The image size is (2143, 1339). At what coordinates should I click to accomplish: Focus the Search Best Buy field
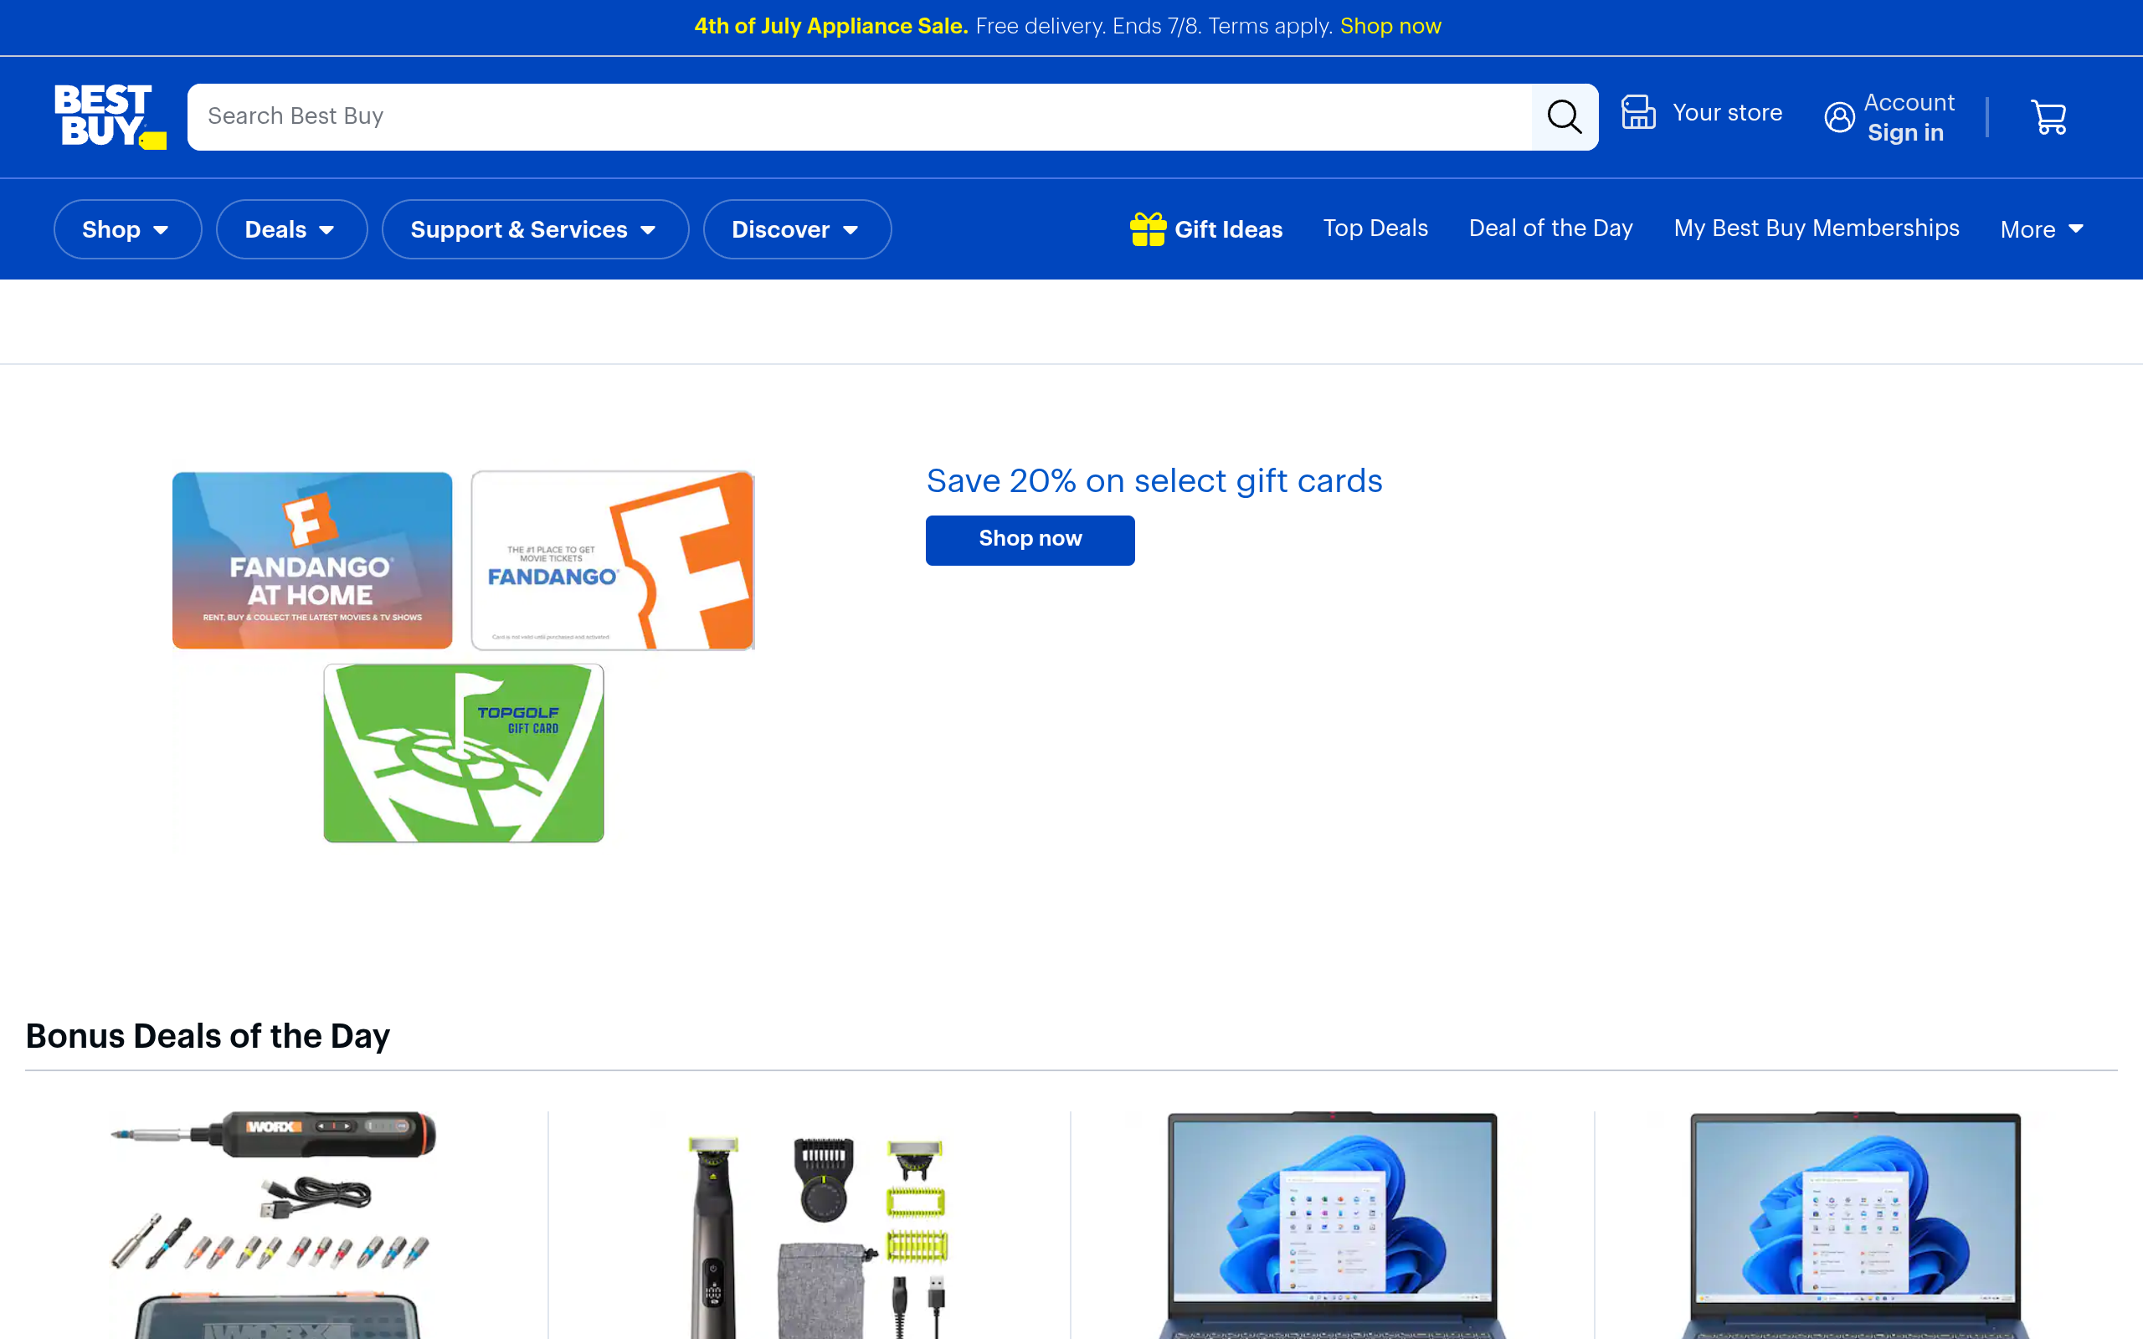(859, 117)
